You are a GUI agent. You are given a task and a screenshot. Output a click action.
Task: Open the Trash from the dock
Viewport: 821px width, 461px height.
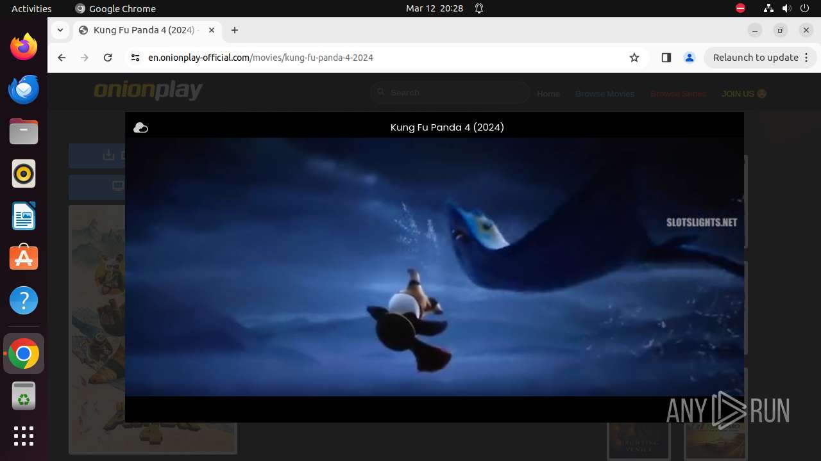(24, 396)
